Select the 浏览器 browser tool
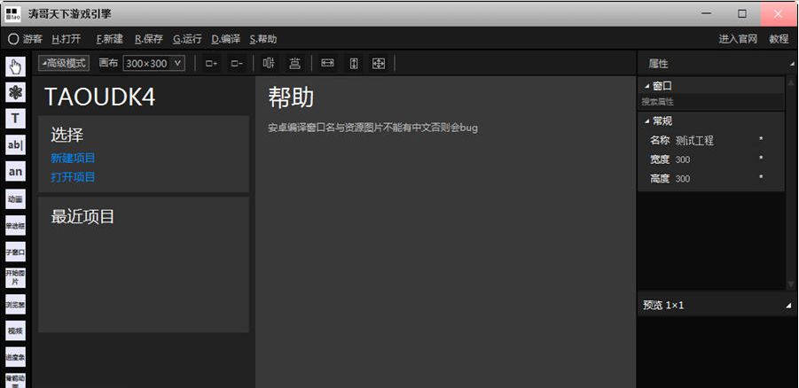The image size is (799, 388). pos(15,305)
